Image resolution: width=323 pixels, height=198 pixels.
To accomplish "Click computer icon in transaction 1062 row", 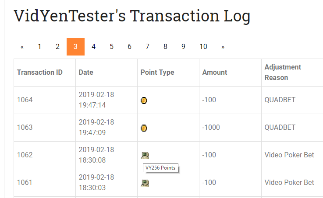I will click(x=145, y=156).
